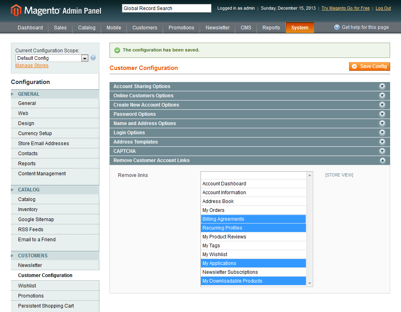This screenshot has width=401, height=312.
Task: Open Store Email Addresses in the sidebar
Action: pos(55,143)
